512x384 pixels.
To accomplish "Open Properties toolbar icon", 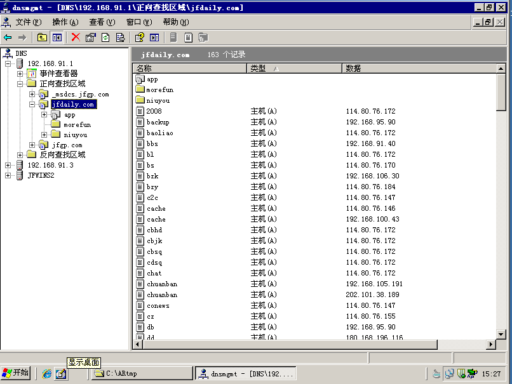I will coord(90,37).
